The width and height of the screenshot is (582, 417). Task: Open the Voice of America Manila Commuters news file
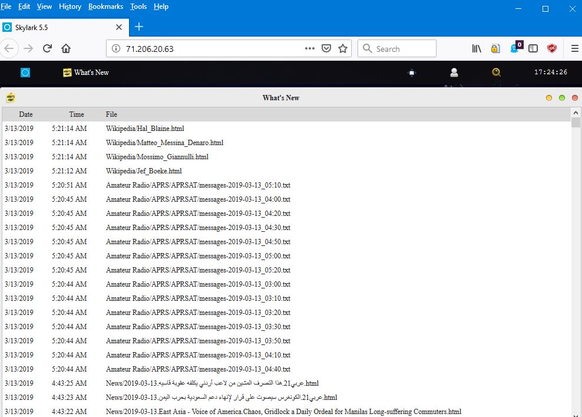pos(283,412)
